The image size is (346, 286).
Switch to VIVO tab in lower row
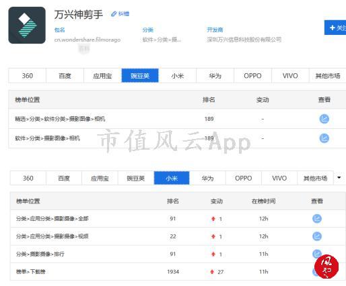pos(279,178)
